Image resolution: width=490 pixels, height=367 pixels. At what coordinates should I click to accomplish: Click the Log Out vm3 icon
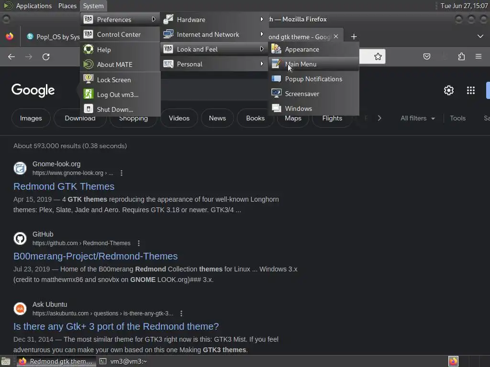pyautogui.click(x=89, y=94)
